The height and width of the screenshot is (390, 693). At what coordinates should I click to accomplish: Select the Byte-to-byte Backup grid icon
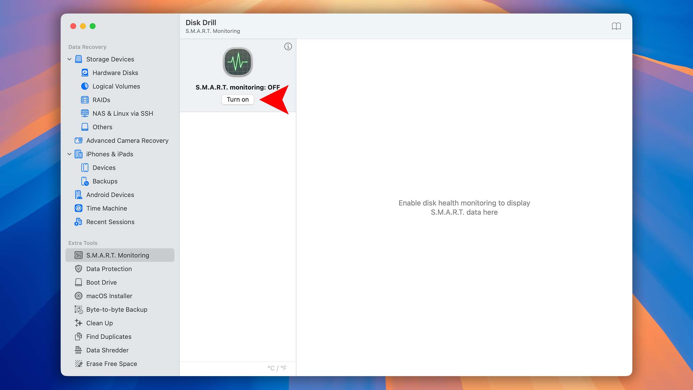tap(78, 309)
